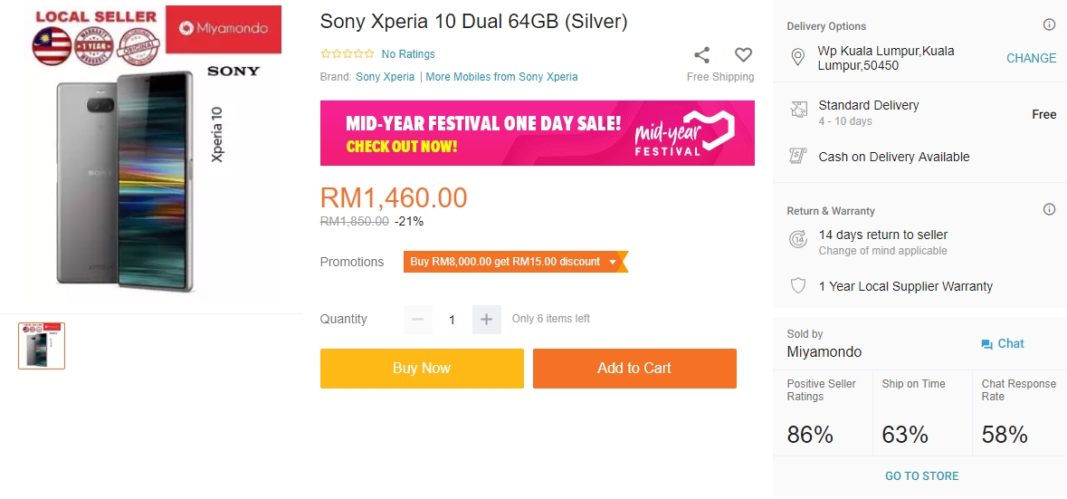Click the 14 days return icon

(798, 240)
